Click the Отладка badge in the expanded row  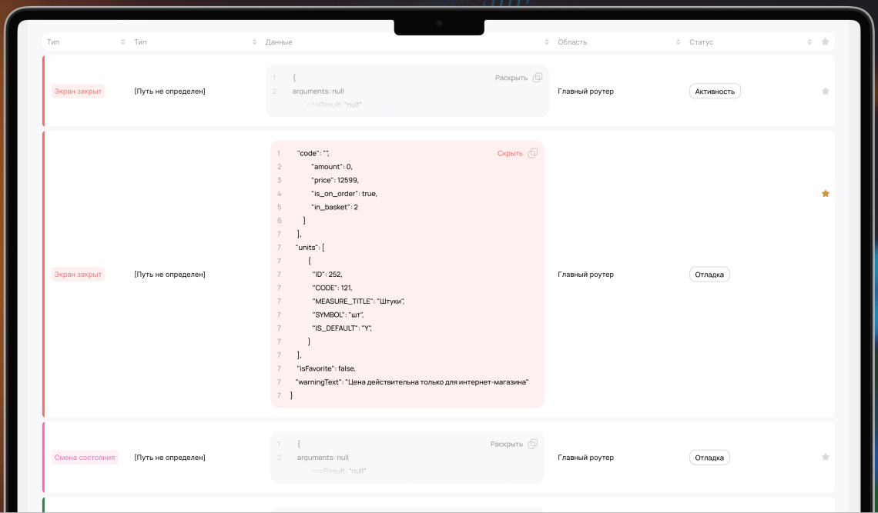[709, 274]
